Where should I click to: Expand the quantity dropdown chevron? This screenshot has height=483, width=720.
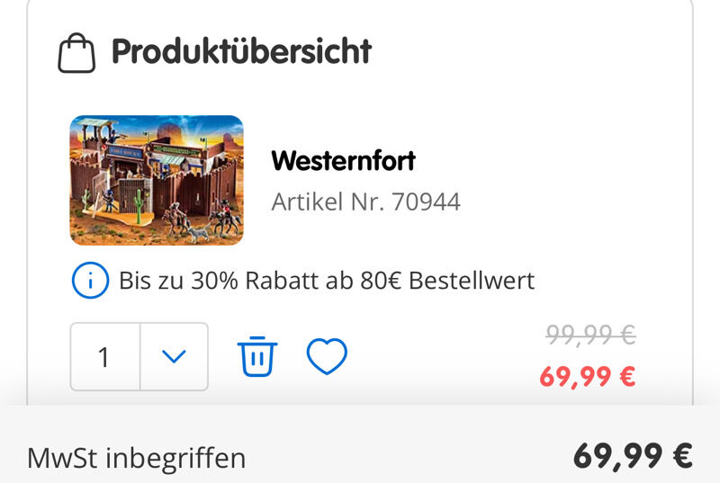(x=174, y=356)
